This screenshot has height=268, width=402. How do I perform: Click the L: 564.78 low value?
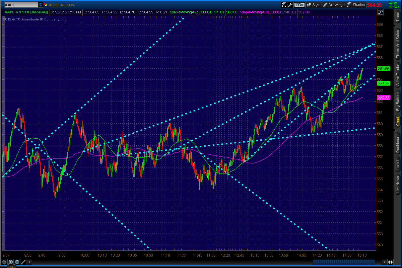pyautogui.click(x=128, y=12)
